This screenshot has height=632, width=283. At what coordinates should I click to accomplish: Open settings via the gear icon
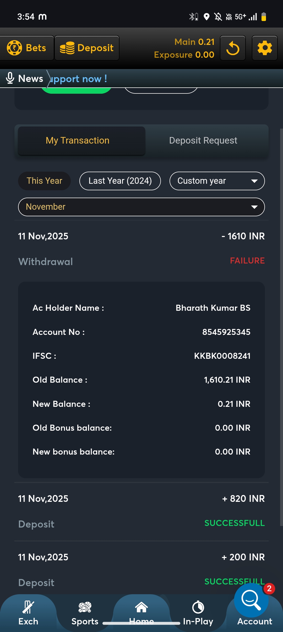(265, 48)
